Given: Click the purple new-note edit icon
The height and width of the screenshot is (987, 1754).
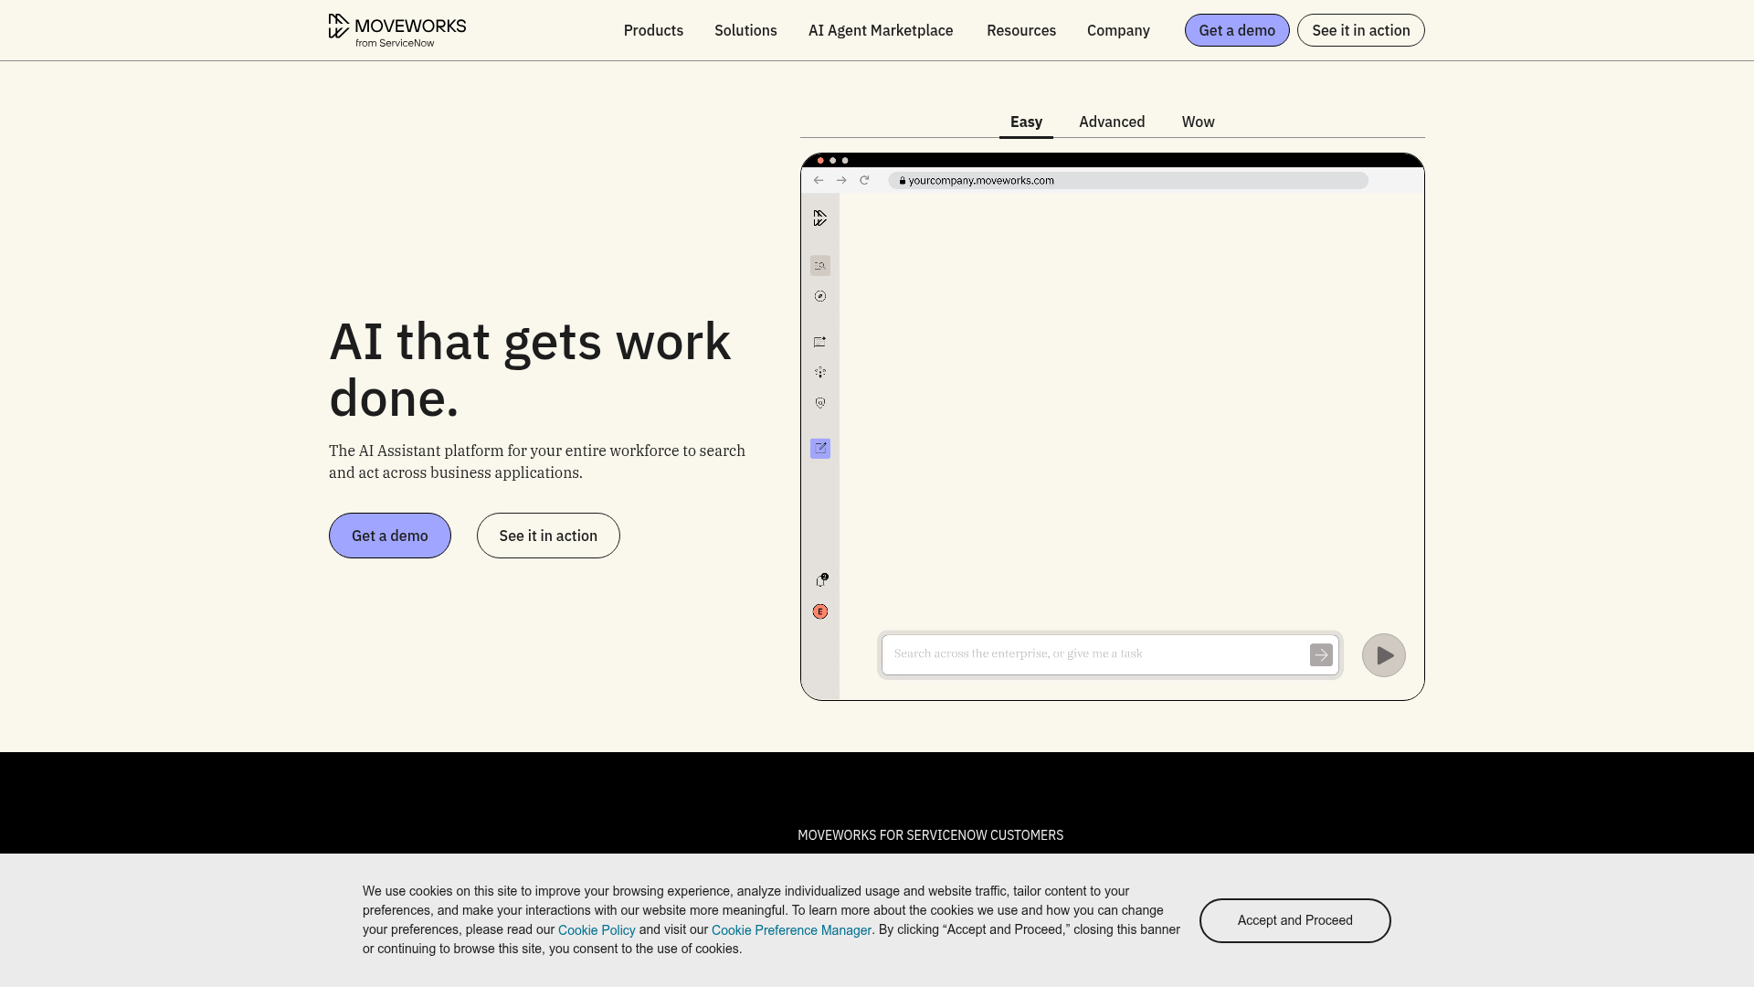Looking at the screenshot, I should [x=820, y=449].
